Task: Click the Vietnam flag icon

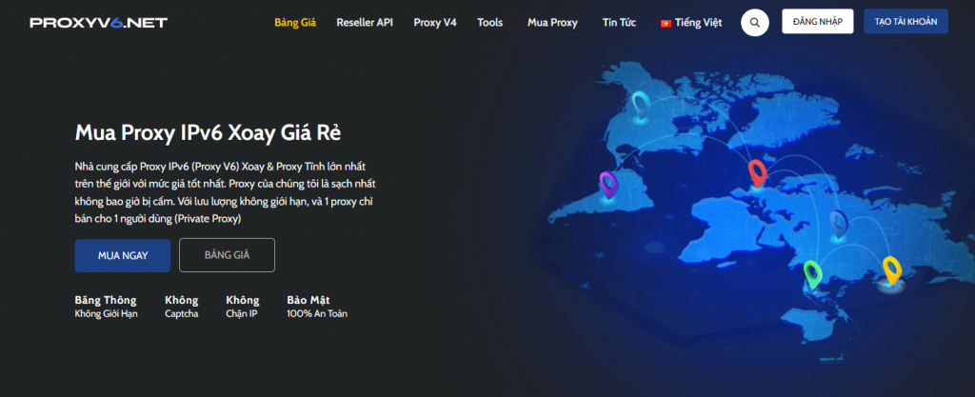Action: tap(666, 23)
